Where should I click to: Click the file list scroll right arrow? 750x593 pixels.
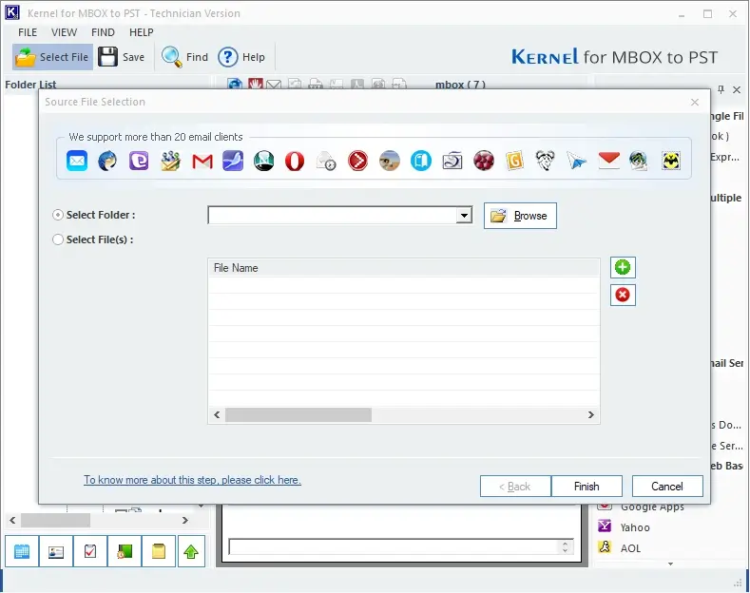[x=591, y=414]
